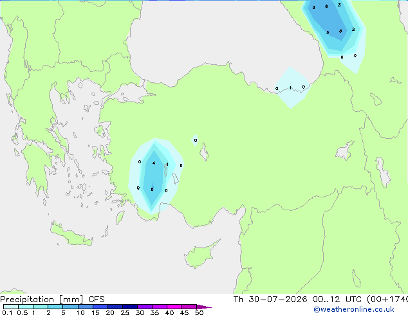Click the '00..12 UTC' time range text
The height and width of the screenshot is (315, 408).
coord(337,300)
